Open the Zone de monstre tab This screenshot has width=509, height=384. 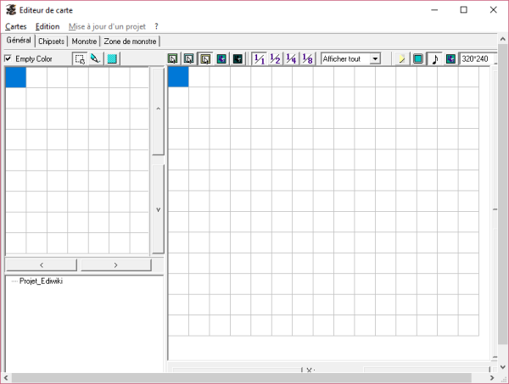click(130, 41)
